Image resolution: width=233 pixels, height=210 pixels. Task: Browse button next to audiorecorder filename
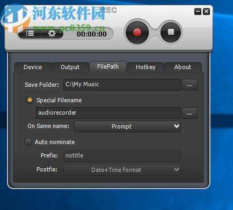tap(190, 113)
